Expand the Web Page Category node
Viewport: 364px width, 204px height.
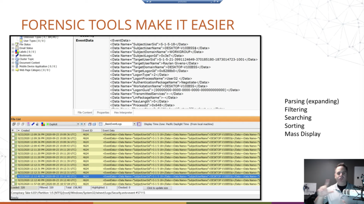(13, 70)
